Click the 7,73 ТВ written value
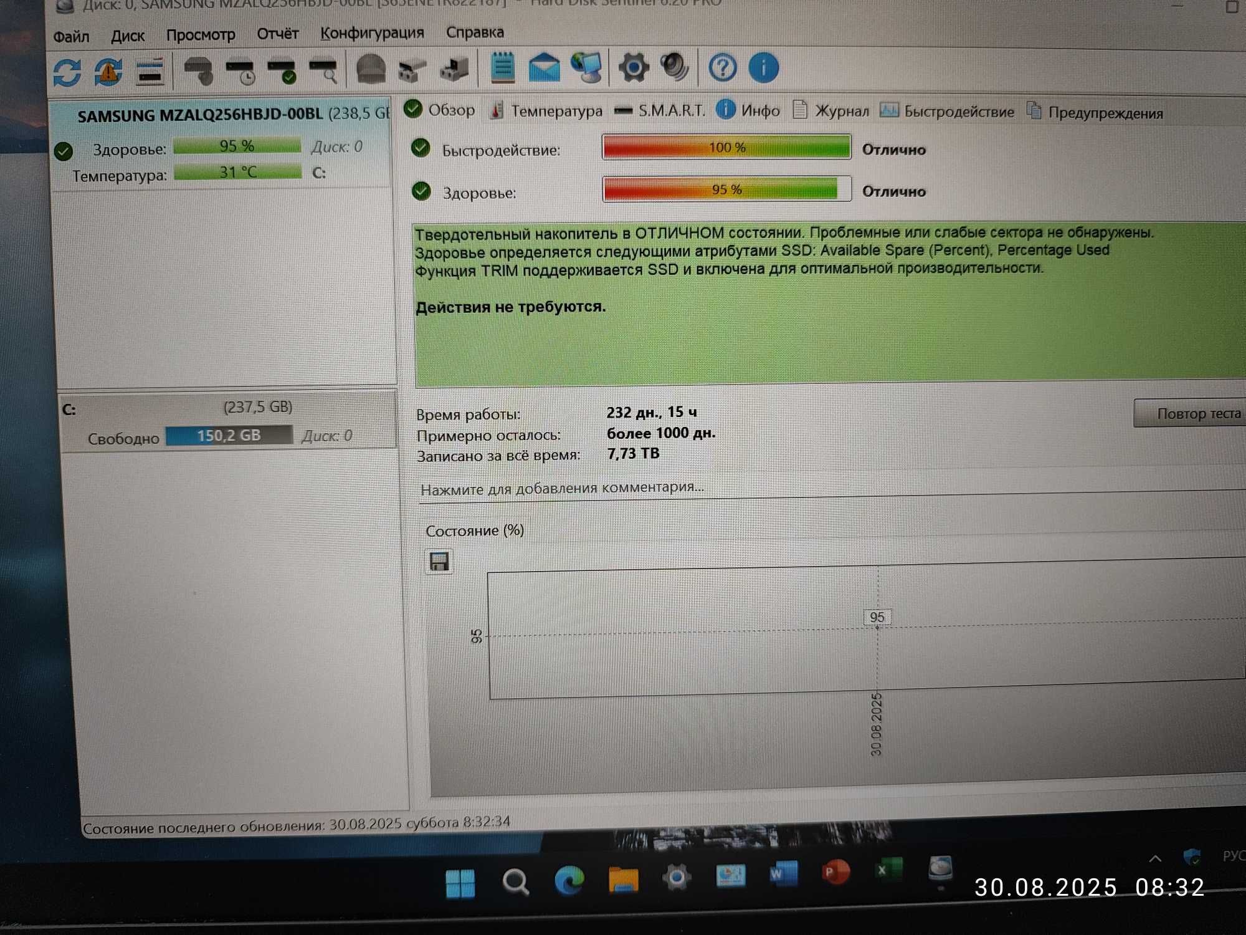Screen dimensions: 1246x935 tap(633, 453)
